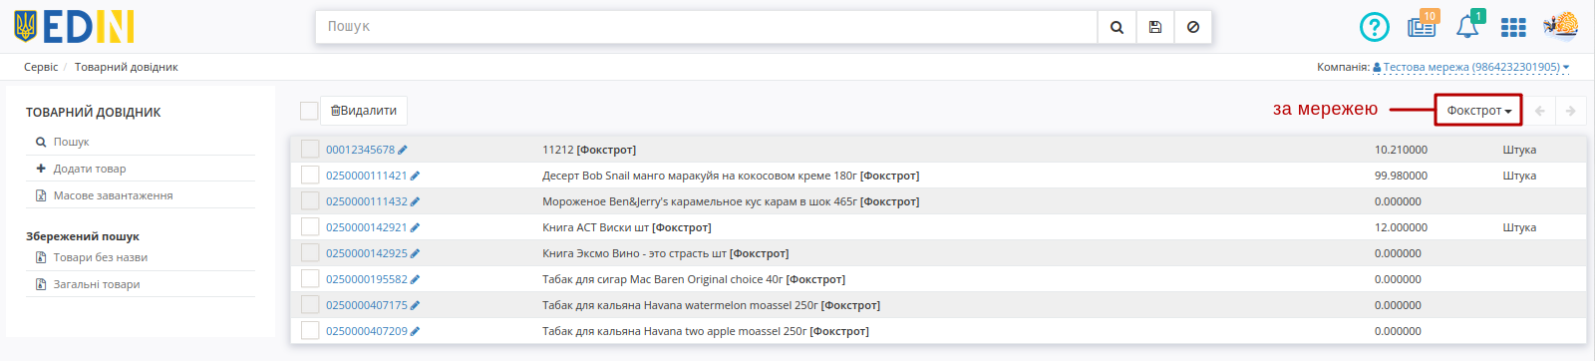
Task: Edit item 00012345678 with pencil icon
Action: (x=403, y=151)
